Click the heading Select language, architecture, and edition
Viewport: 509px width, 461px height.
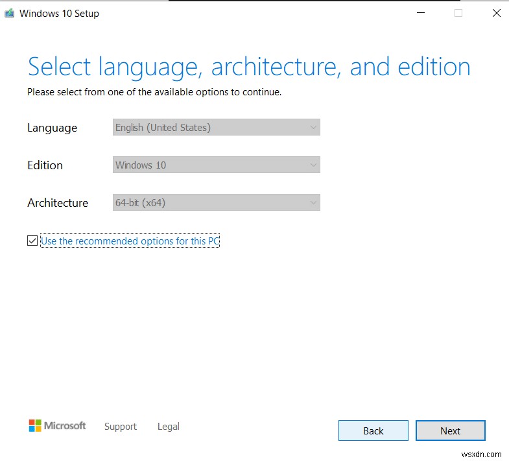pyautogui.click(x=249, y=67)
